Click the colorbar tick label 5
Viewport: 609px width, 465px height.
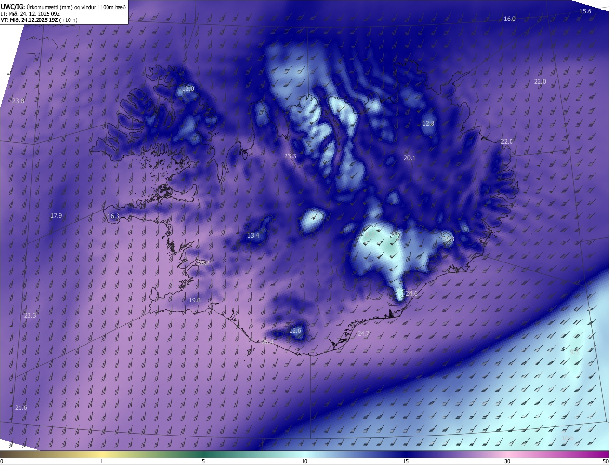click(203, 461)
